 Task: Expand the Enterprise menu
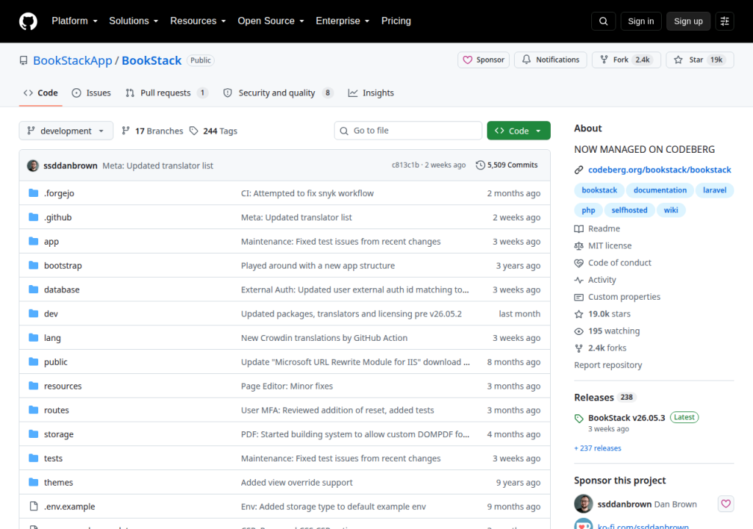343,21
